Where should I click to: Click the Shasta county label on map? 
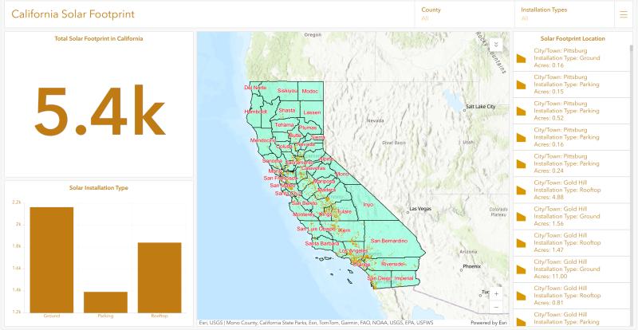(x=287, y=110)
